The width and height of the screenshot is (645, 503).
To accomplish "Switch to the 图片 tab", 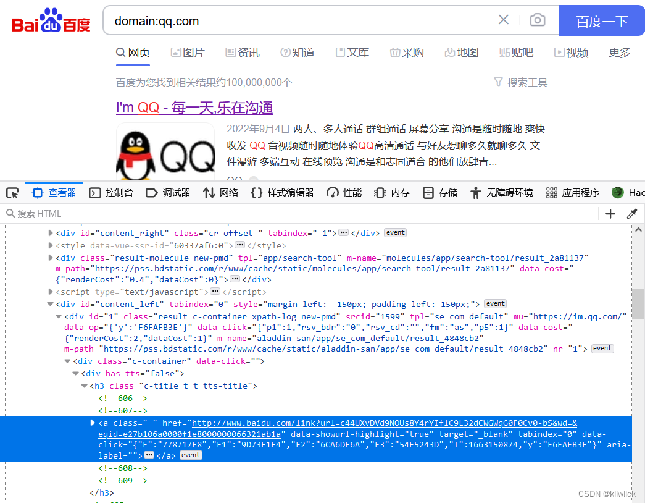I will coord(188,53).
